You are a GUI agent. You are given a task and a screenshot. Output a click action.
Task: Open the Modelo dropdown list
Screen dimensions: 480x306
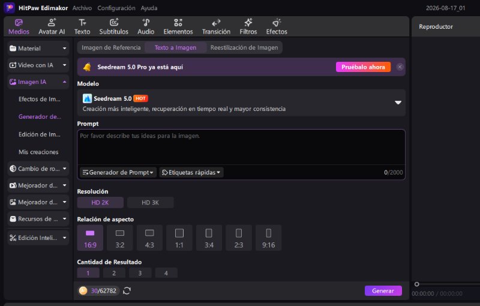click(241, 103)
